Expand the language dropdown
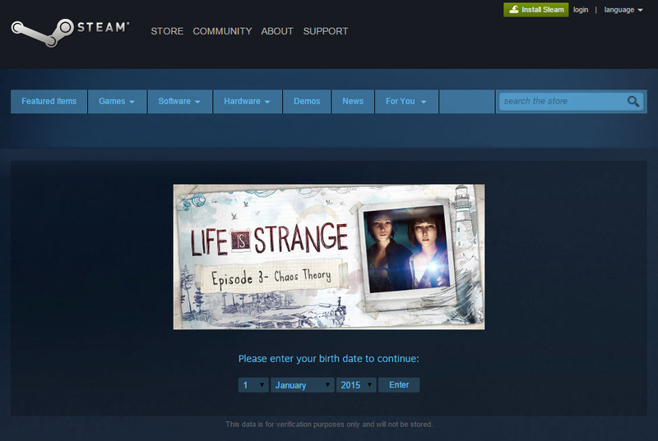 pyautogui.click(x=623, y=10)
